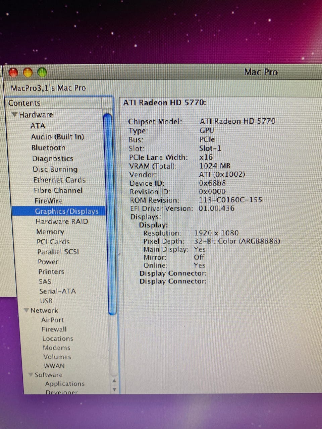Select Memory in the sidebar
This screenshot has width=322, height=429.
coord(50,232)
